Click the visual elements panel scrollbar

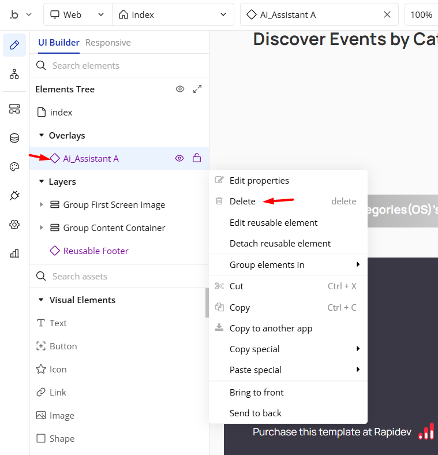pos(207,303)
